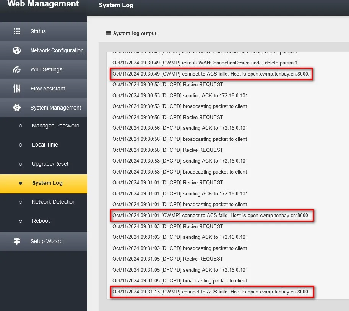Click the 09:31:05 broadcasting packet line

(180, 281)
